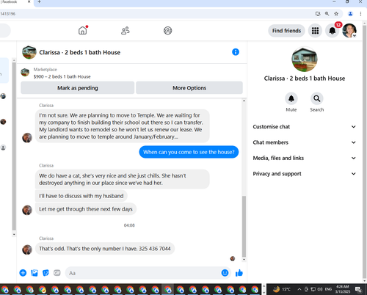The image size is (367, 295).
Task: Click 'When can you come to see the house?' message
Action: click(189, 152)
